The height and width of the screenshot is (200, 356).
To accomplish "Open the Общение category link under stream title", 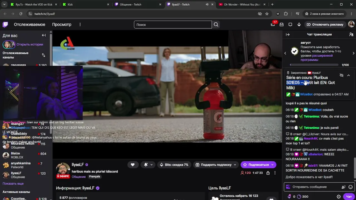I will coord(79,177).
